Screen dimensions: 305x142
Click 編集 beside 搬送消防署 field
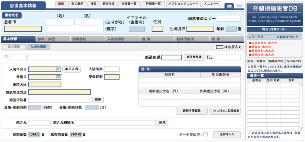point(98,99)
